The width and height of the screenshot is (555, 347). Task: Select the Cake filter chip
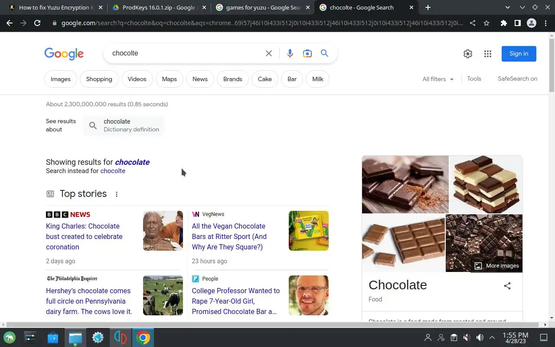265,79
